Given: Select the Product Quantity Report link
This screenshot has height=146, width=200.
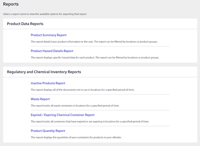Looking at the screenshot, I should (x=48, y=131).
